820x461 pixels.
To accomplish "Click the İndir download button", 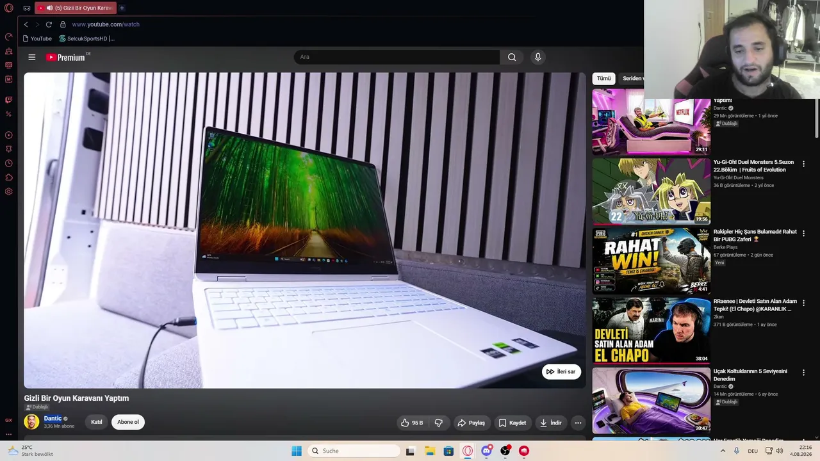I will tap(550, 423).
